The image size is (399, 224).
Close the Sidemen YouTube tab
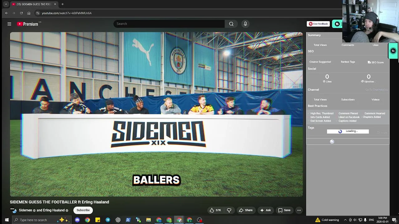55,4
